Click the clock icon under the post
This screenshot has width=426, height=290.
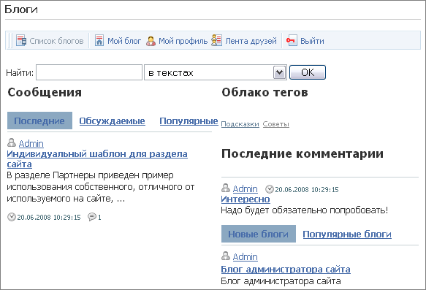pyautogui.click(x=12, y=217)
